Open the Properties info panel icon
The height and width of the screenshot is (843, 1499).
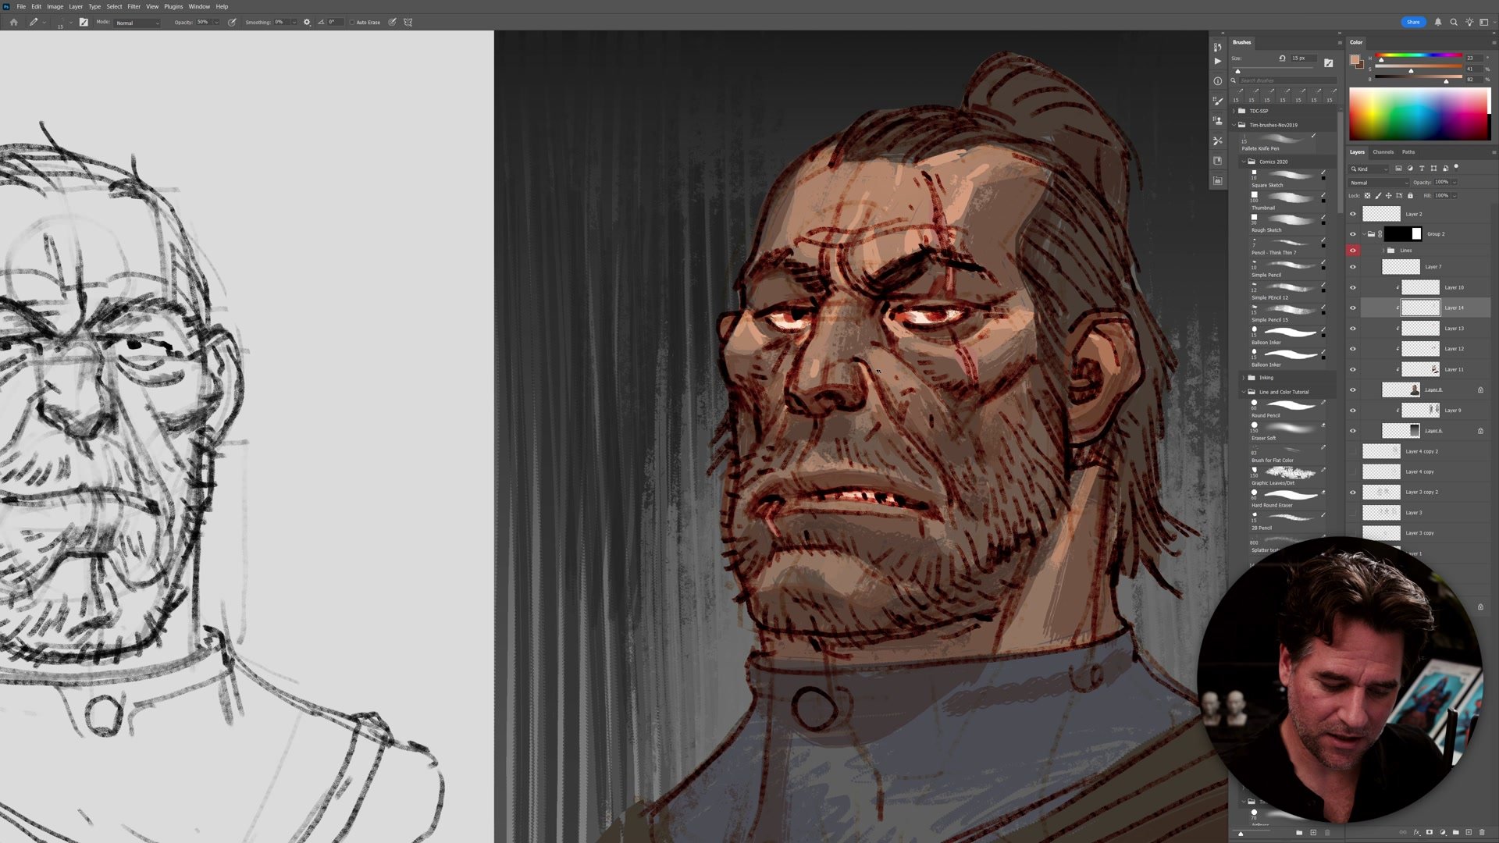pyautogui.click(x=1217, y=81)
